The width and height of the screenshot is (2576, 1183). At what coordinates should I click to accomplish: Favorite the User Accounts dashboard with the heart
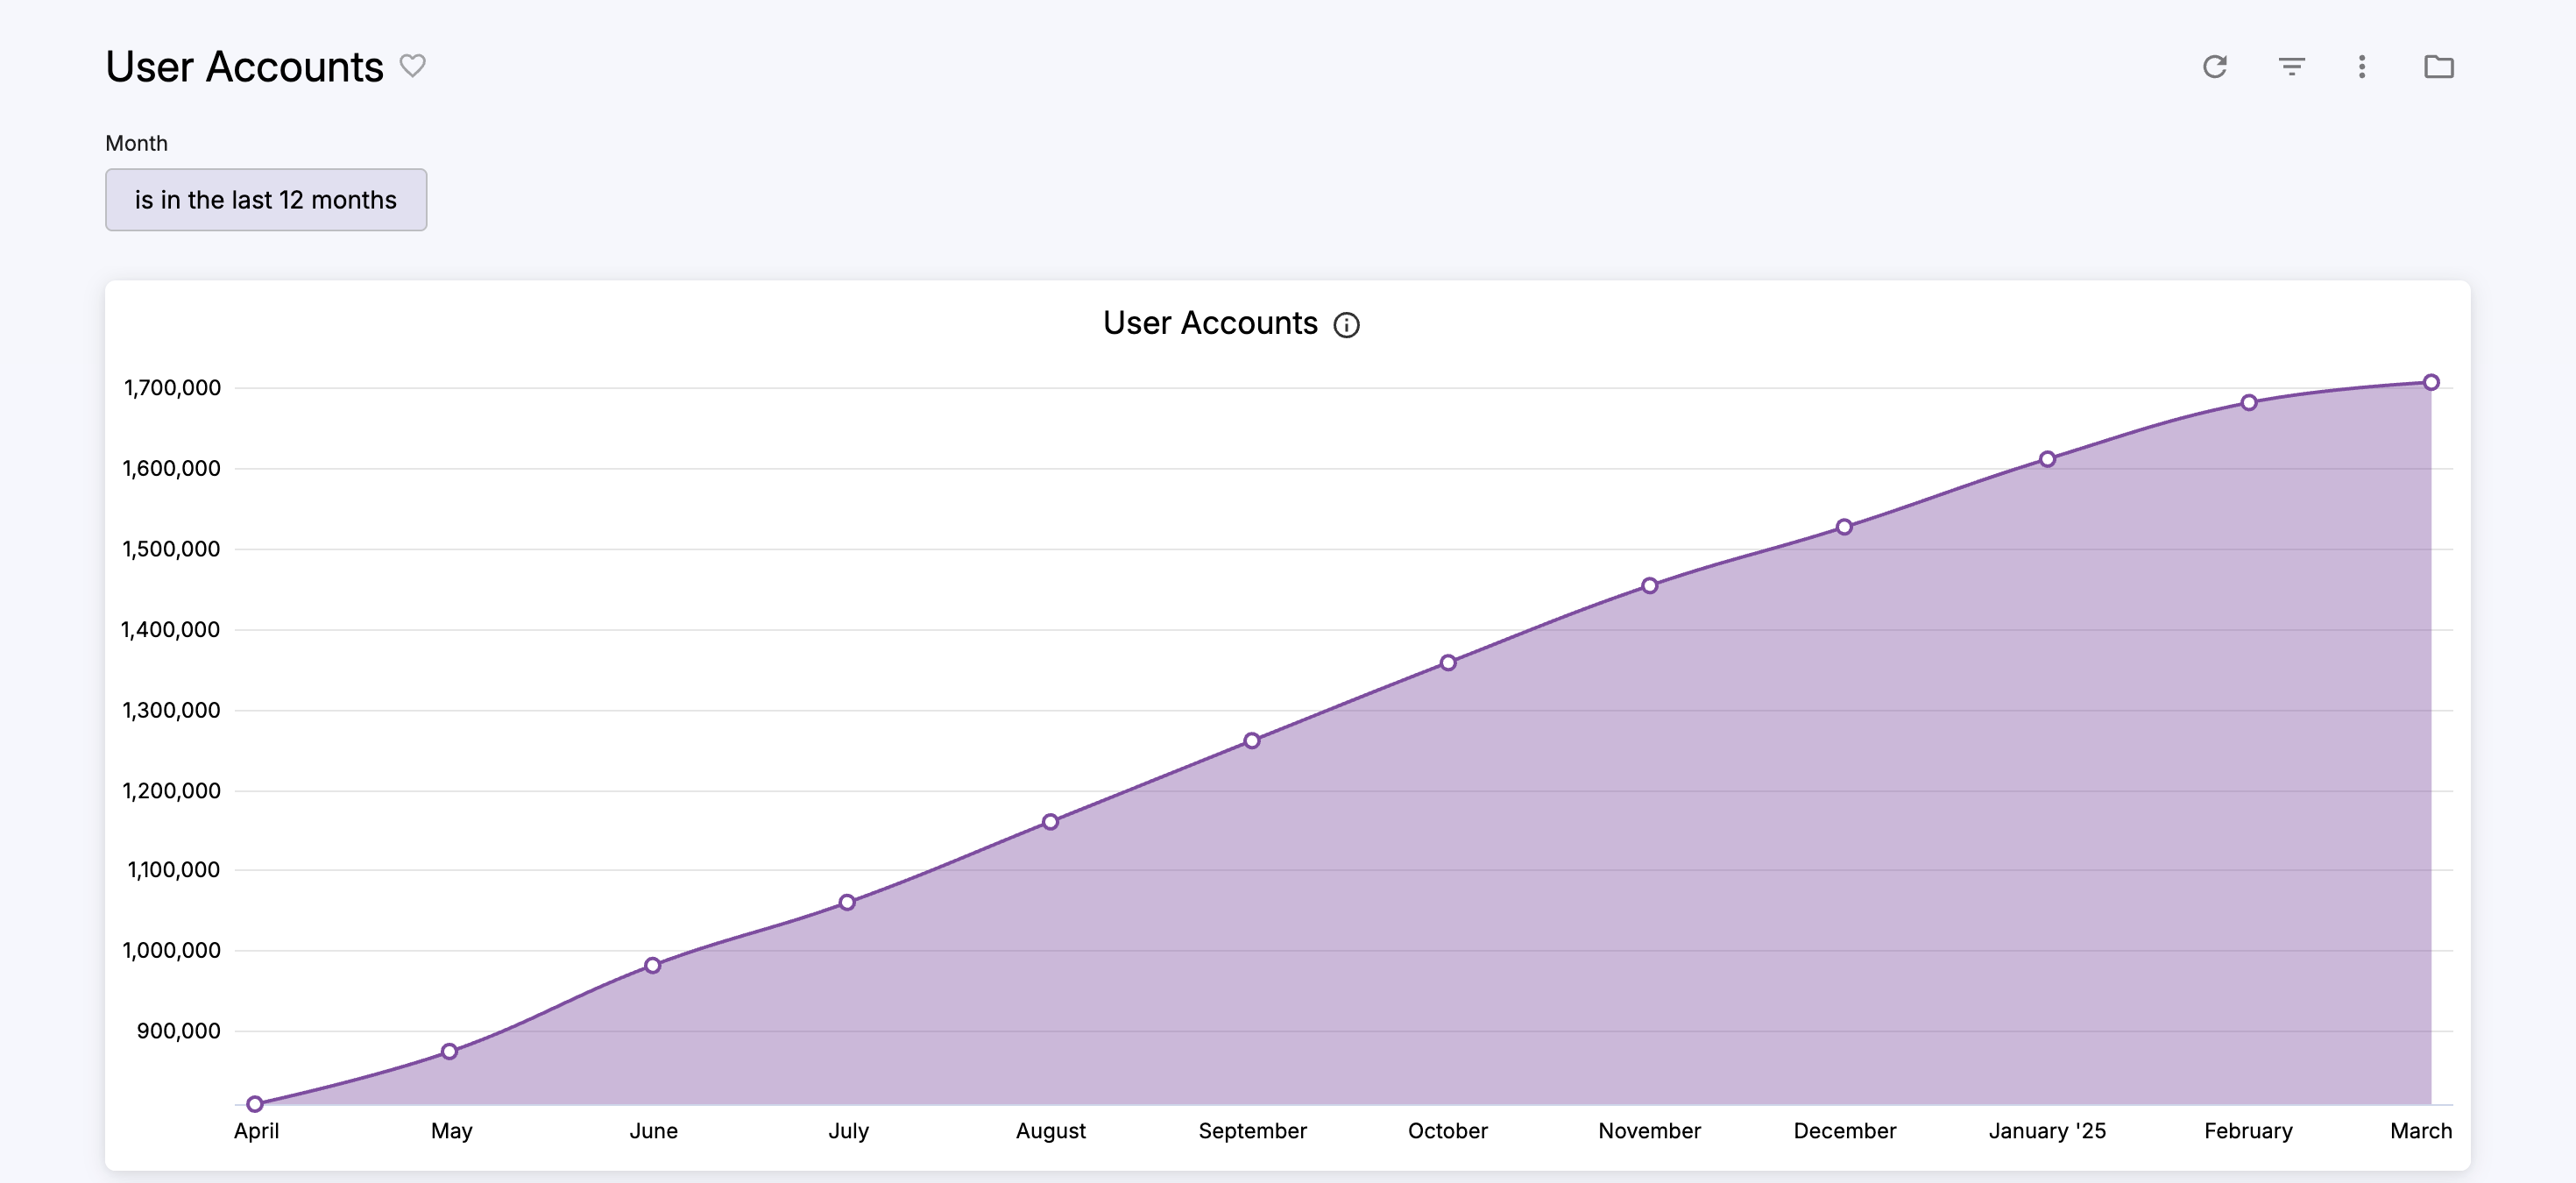click(x=413, y=66)
